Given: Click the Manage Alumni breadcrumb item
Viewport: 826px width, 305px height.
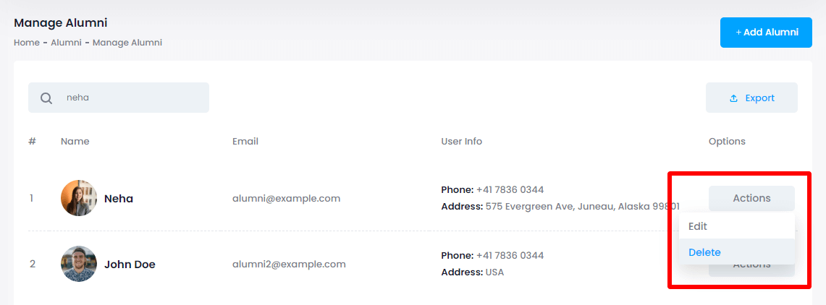Looking at the screenshot, I should click(127, 43).
